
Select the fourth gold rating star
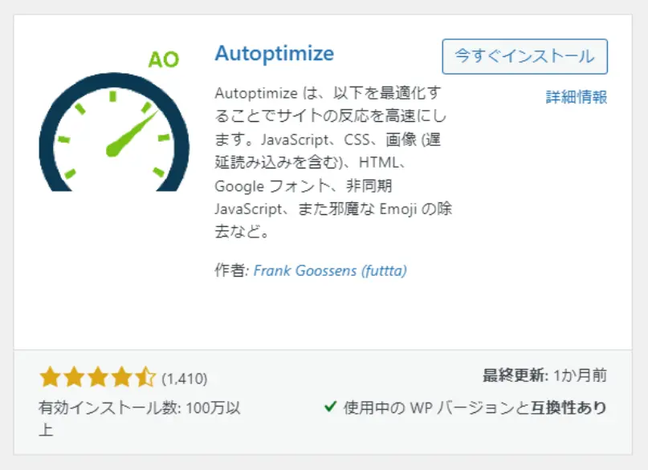point(122,375)
